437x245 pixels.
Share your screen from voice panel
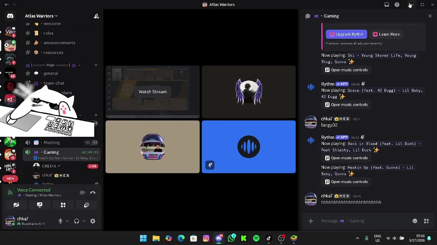(x=40, y=205)
